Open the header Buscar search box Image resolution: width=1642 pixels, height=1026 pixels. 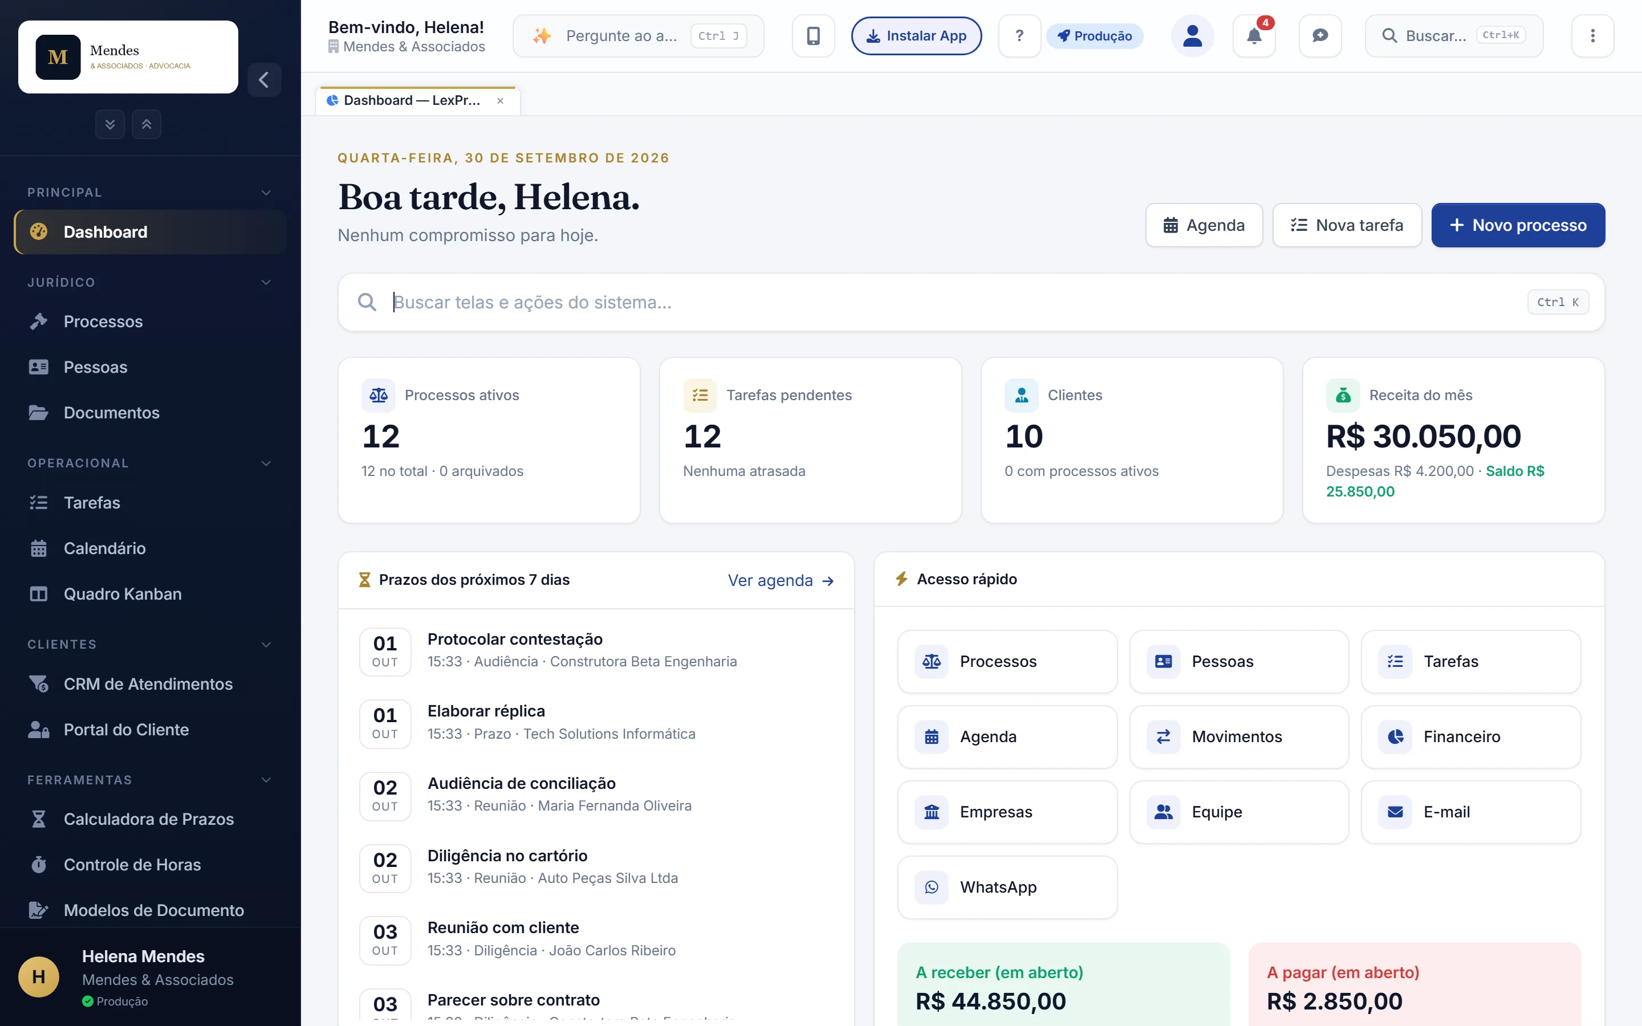pyautogui.click(x=1454, y=36)
